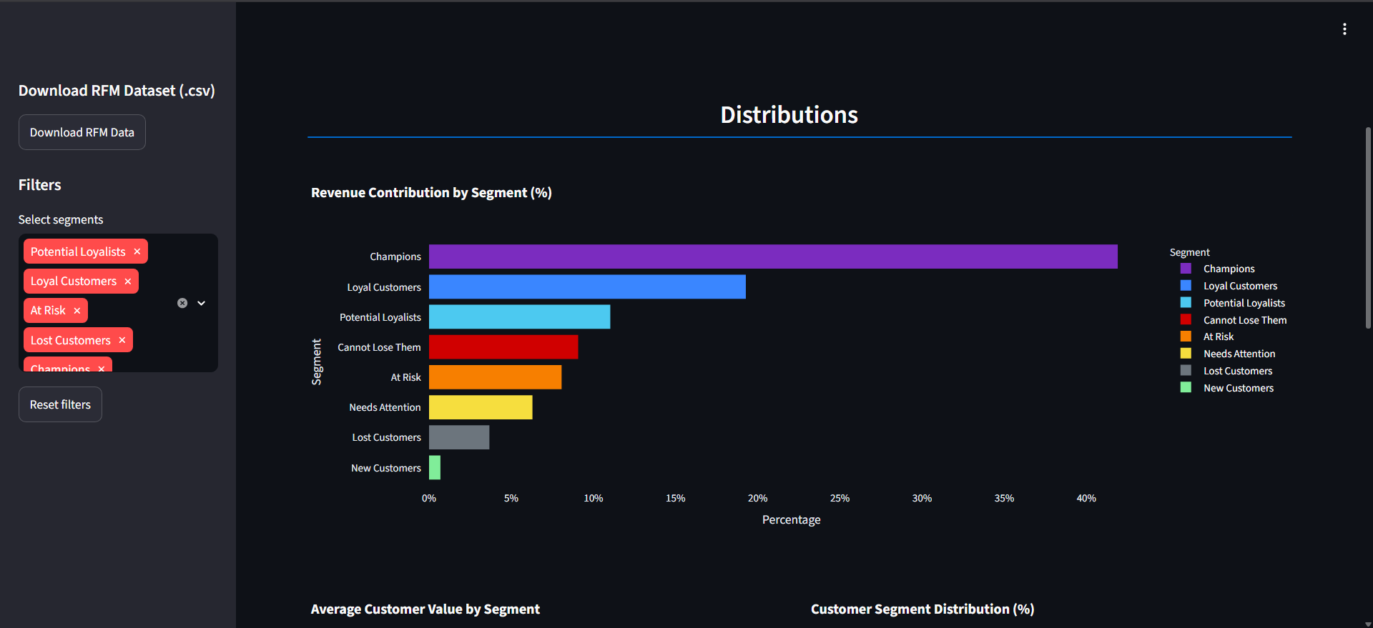Click the Percentage axis title

(792, 519)
